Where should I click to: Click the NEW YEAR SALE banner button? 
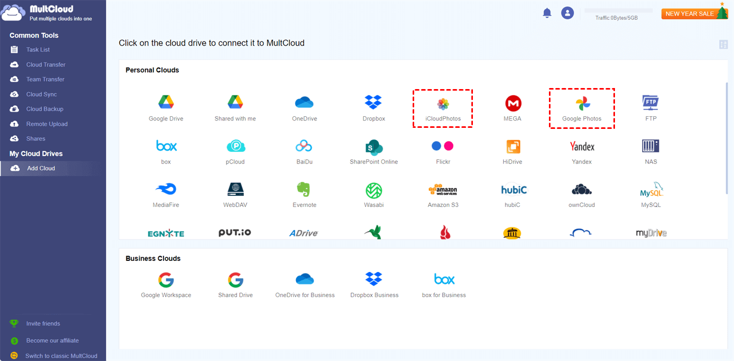[694, 14]
